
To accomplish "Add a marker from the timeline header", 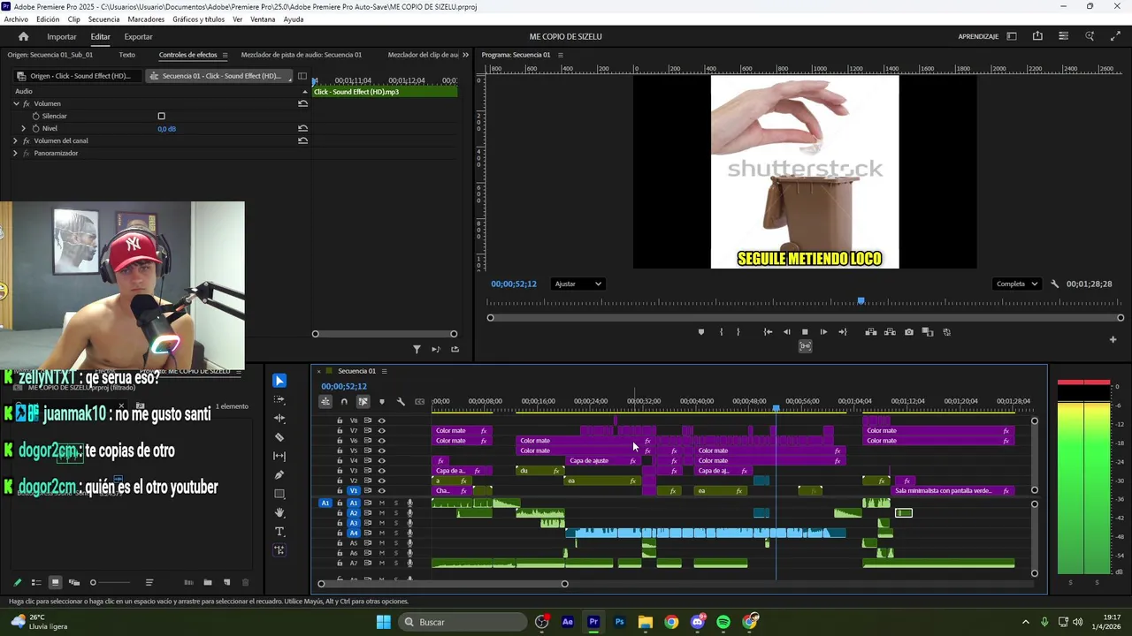I will tap(382, 402).
